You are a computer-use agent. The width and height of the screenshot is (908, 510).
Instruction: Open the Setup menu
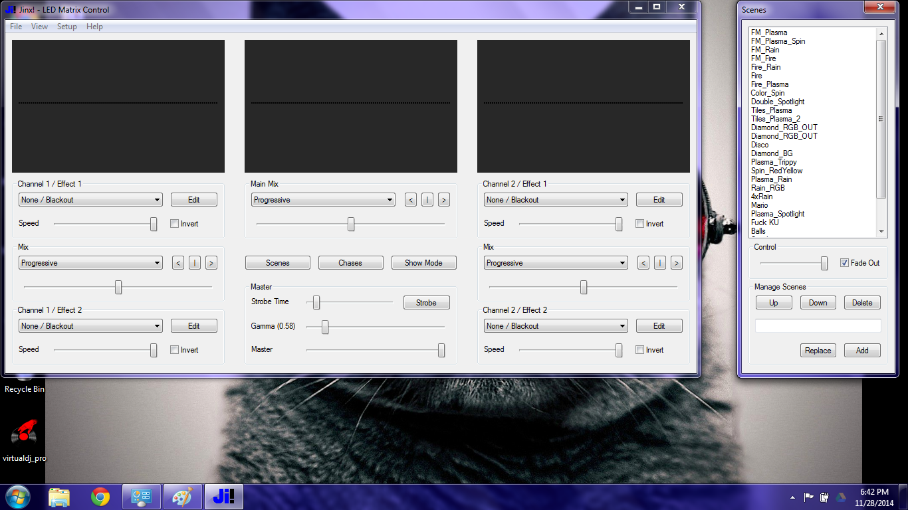pos(66,27)
